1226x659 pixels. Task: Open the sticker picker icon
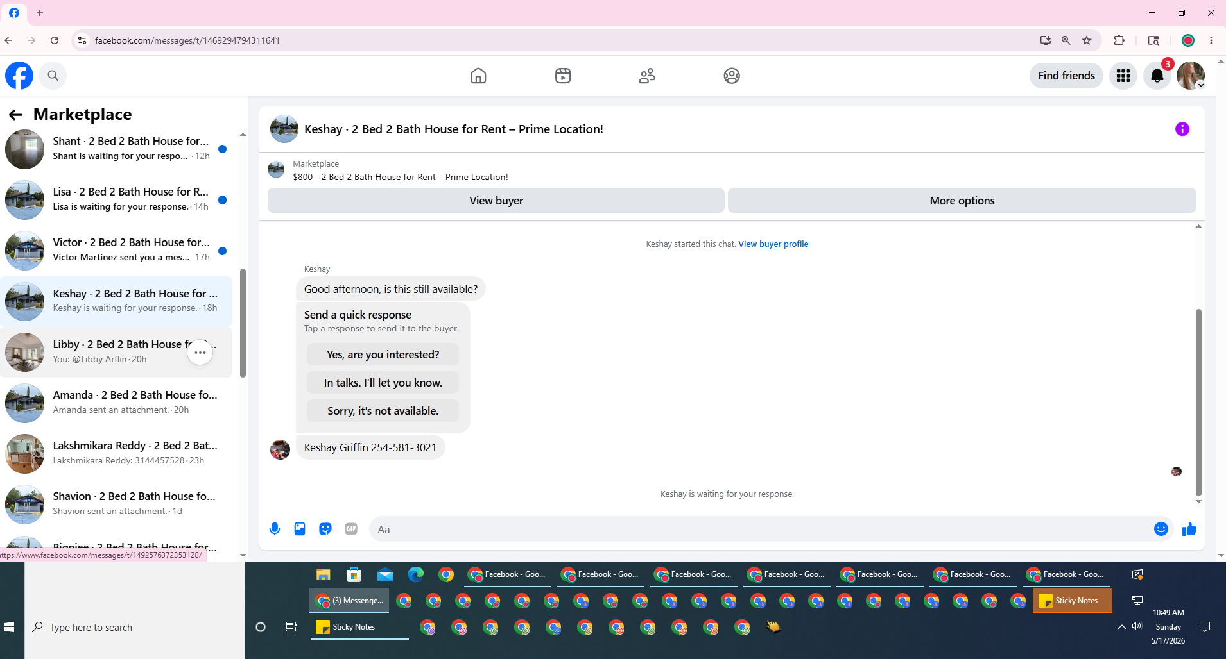[x=325, y=529]
